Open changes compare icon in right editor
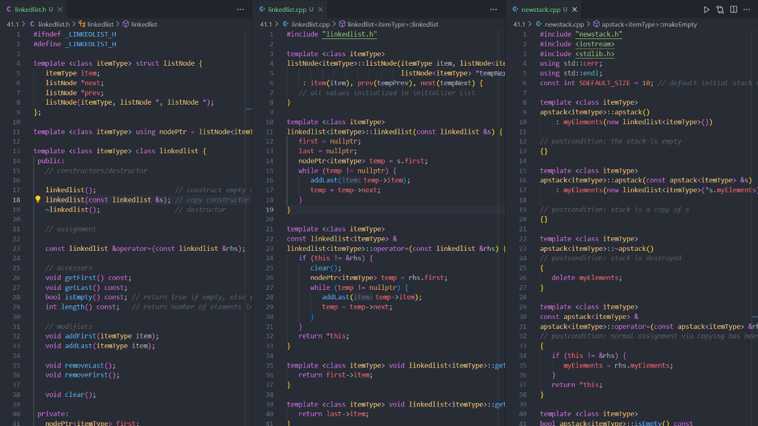 pyautogui.click(x=720, y=9)
